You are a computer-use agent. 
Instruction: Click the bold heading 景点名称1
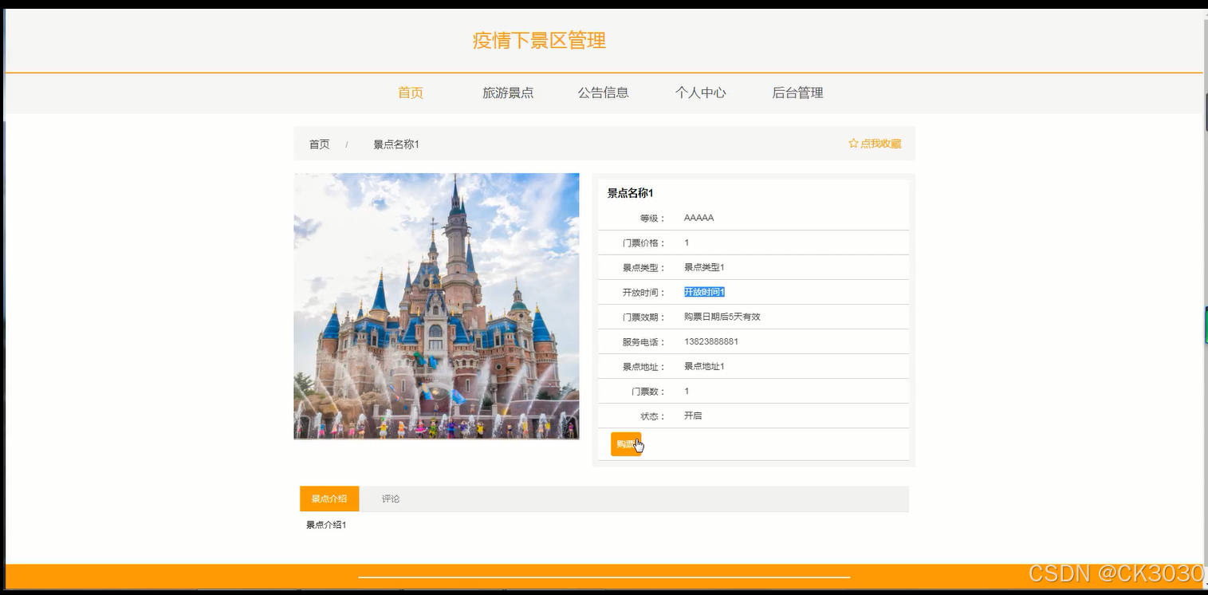pos(631,193)
